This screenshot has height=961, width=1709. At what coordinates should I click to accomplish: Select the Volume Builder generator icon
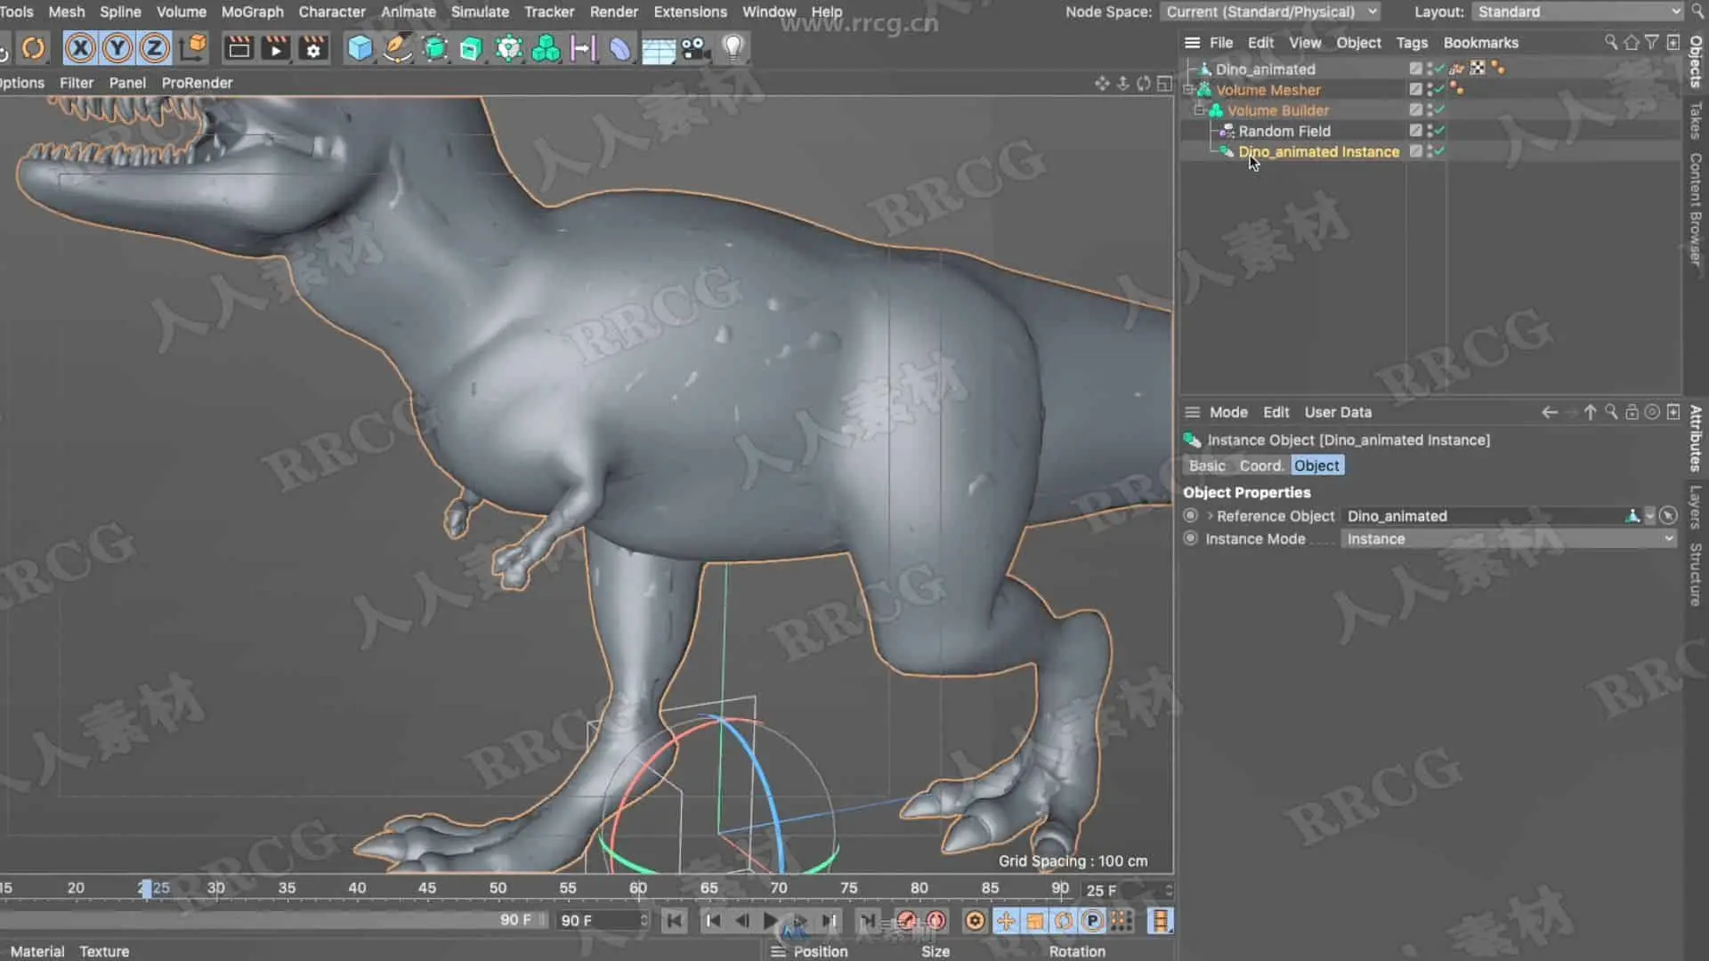point(546,48)
